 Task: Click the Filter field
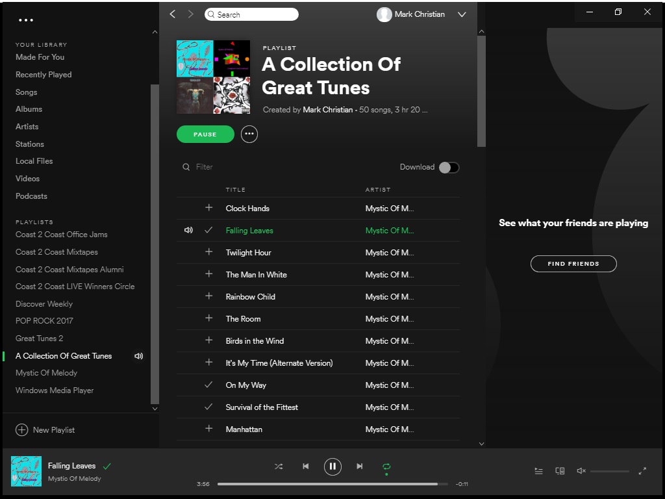point(204,167)
